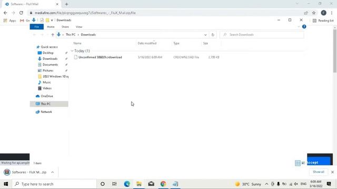Click the crdownload file icon
The height and width of the screenshot is (189, 337).
(76, 57)
